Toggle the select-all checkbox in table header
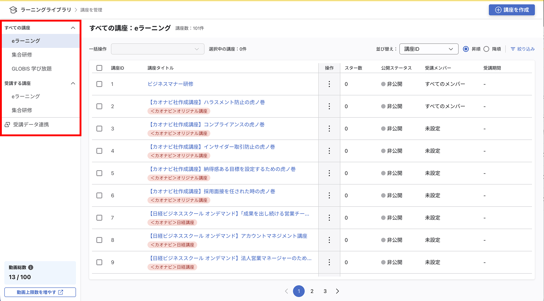Image resolution: width=544 pixels, height=301 pixels. point(99,68)
